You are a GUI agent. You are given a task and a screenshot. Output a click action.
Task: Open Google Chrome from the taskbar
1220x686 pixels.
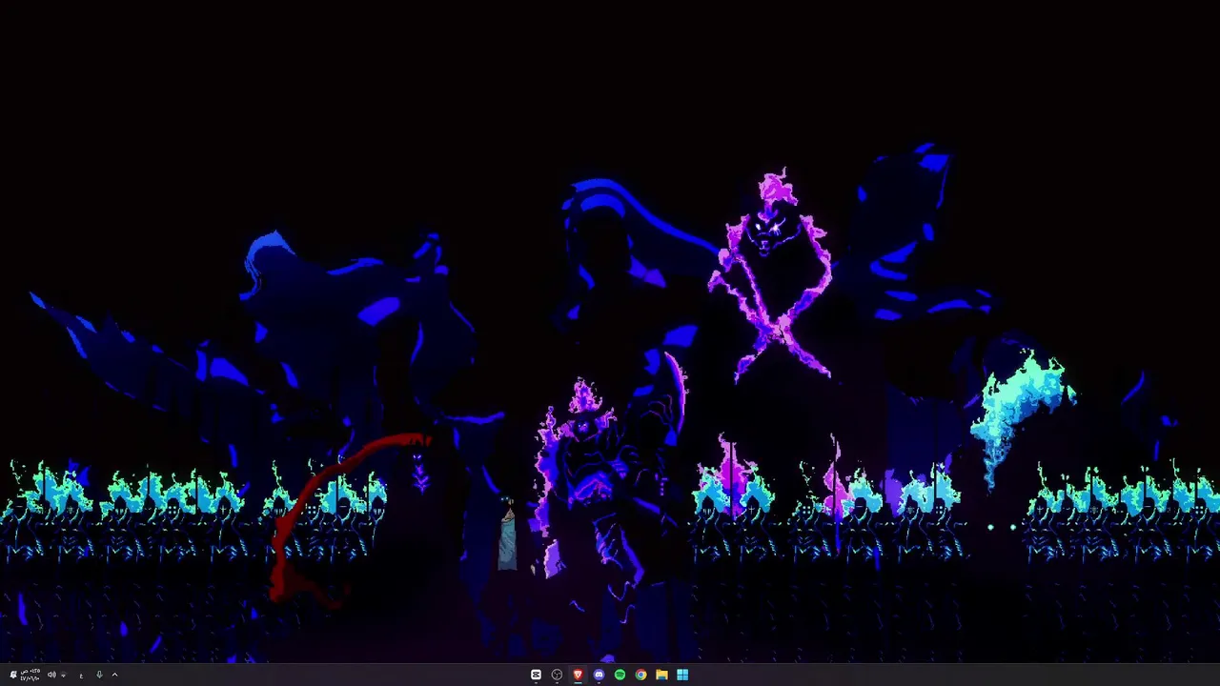[640, 675]
